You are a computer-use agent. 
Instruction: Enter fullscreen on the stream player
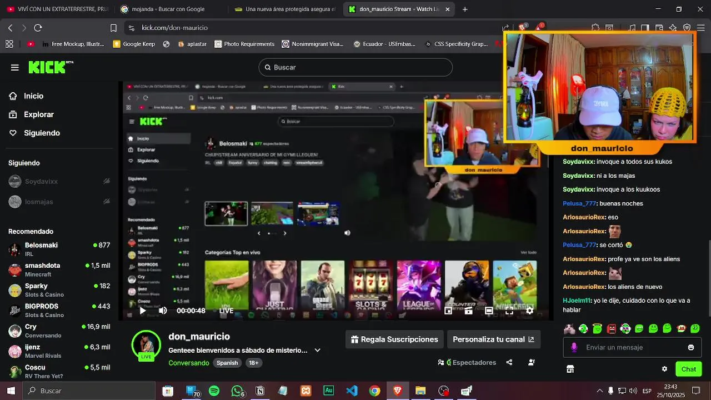click(509, 311)
